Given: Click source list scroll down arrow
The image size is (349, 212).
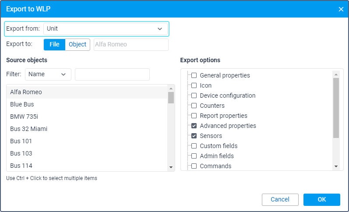Looking at the screenshot, I should (171, 167).
